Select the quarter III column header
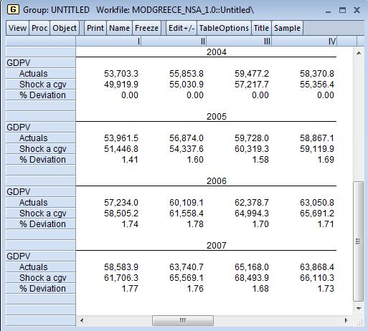This screenshot has height=331, width=368. point(239,41)
